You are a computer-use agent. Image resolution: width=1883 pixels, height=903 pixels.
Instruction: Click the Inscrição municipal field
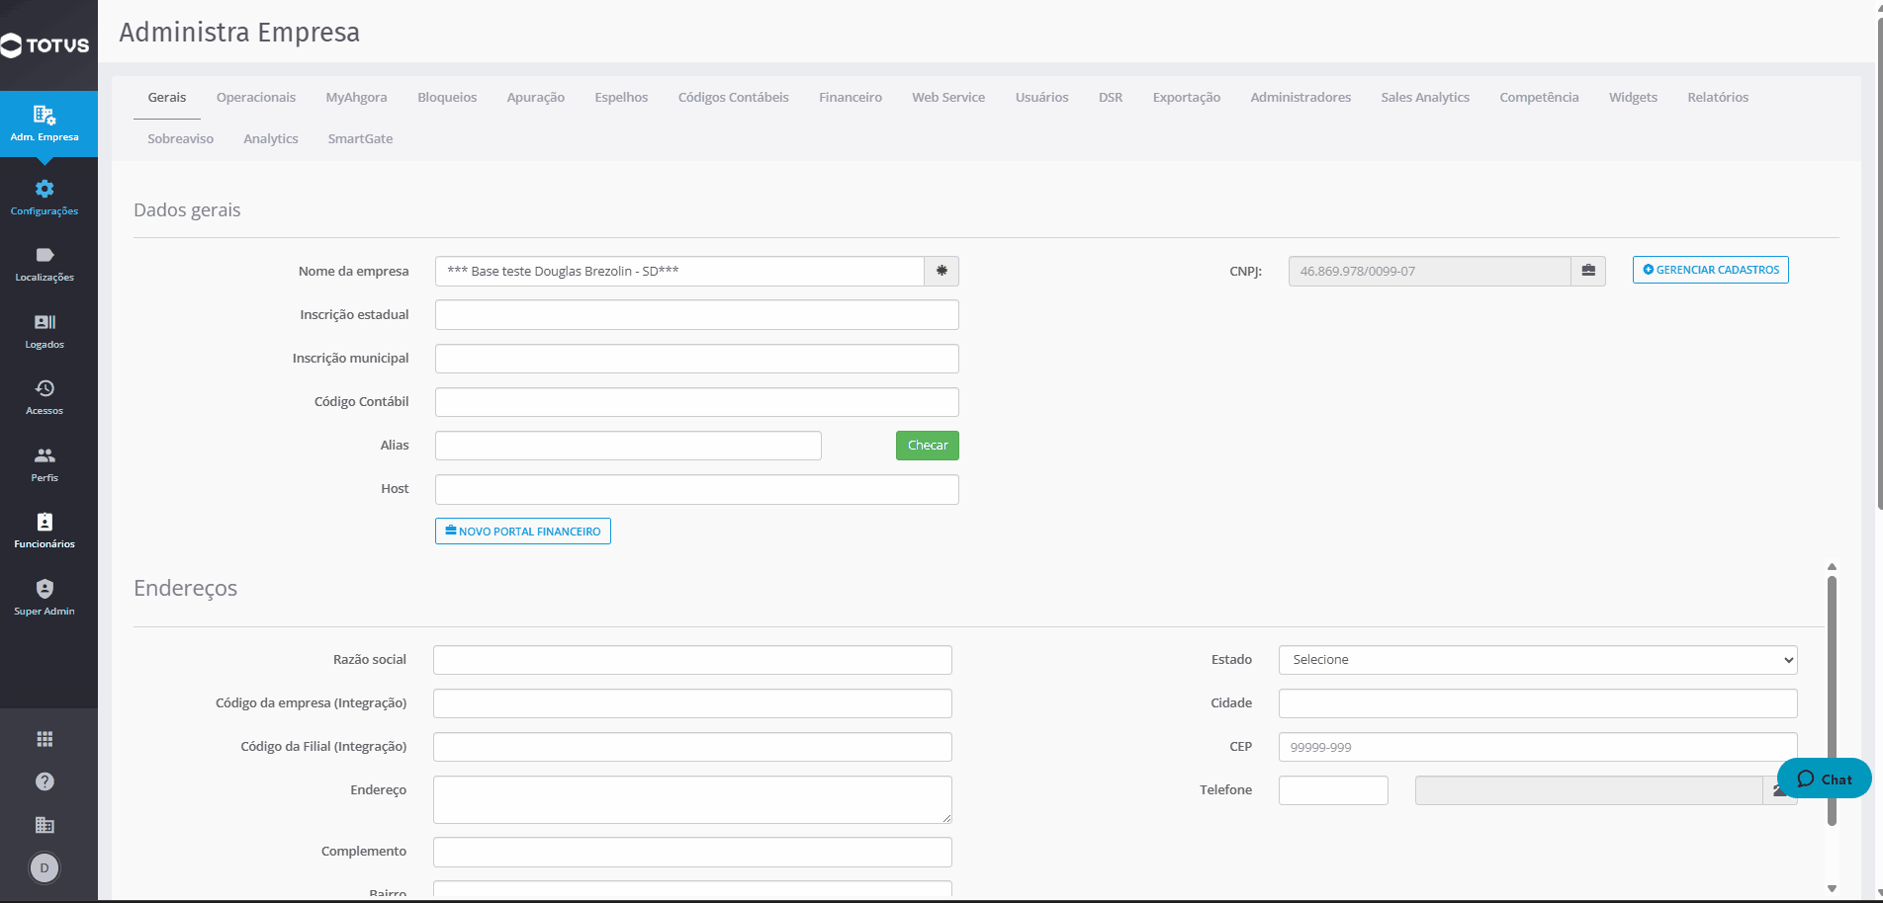click(x=697, y=359)
